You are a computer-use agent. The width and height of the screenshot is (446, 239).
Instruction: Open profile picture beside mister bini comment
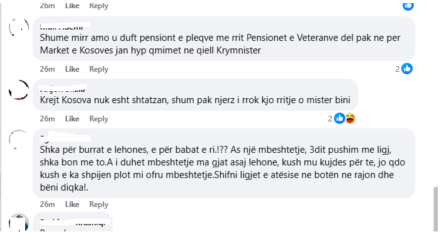(x=19, y=90)
